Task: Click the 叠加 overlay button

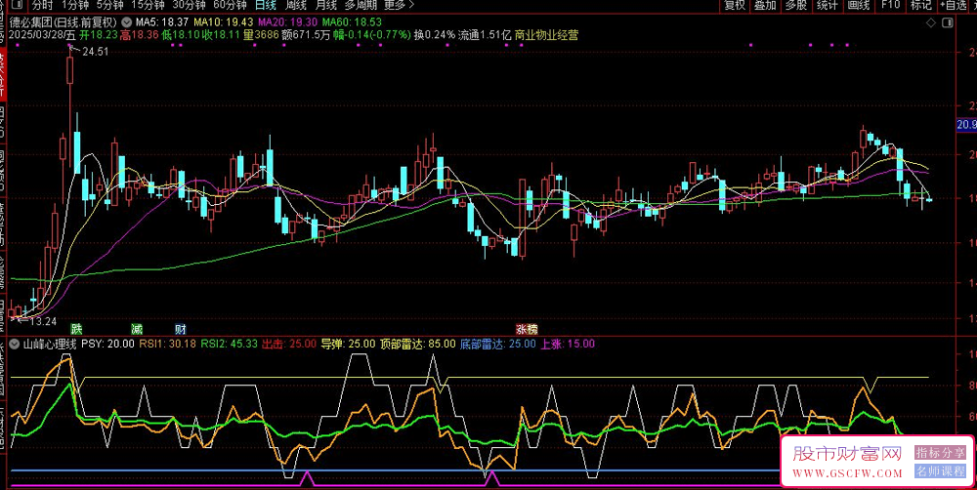Action: [x=765, y=5]
